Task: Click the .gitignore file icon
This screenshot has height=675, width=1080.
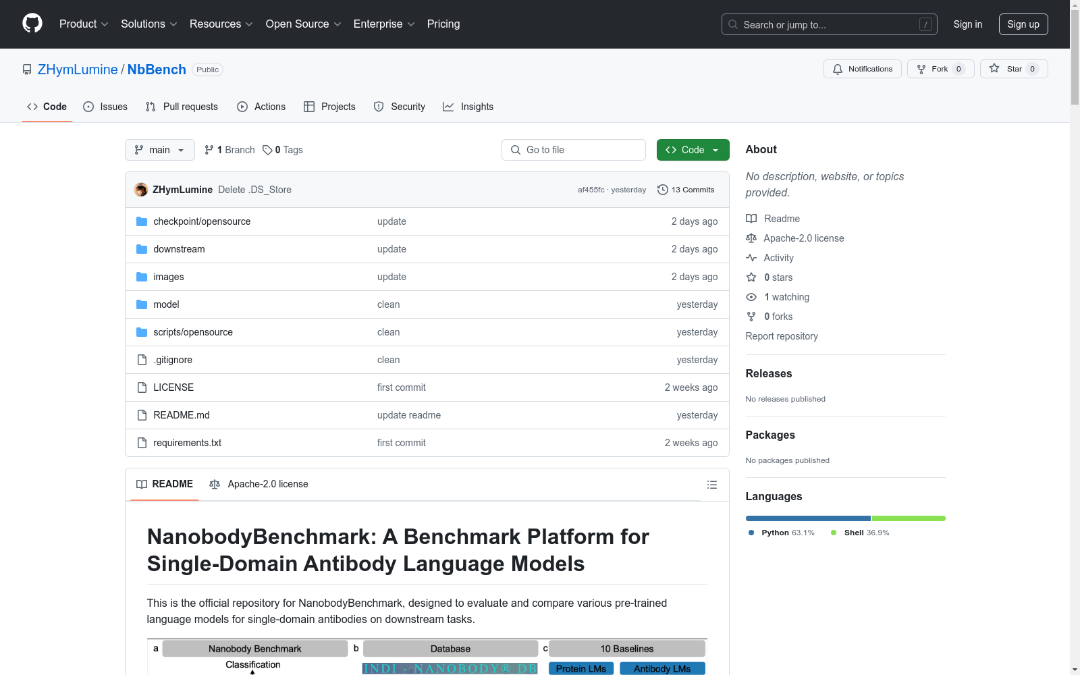Action: [x=142, y=360]
